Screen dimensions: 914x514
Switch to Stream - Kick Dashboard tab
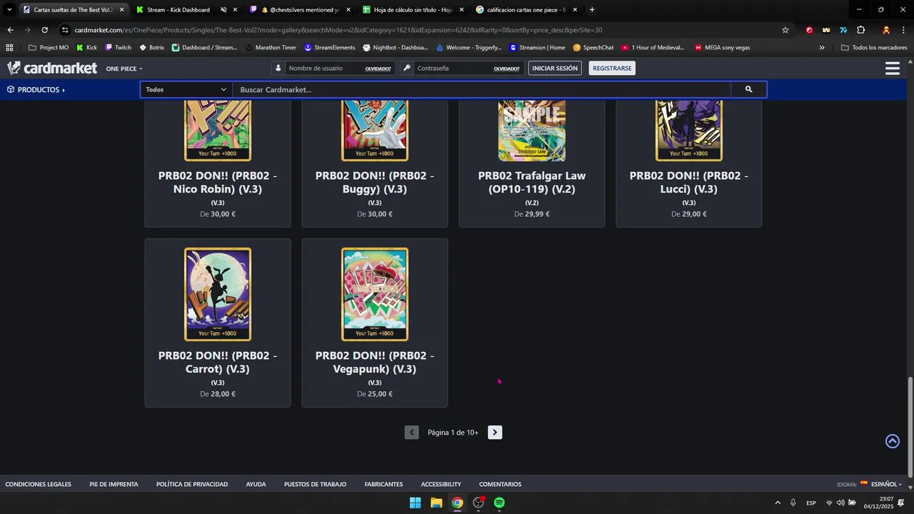(179, 10)
